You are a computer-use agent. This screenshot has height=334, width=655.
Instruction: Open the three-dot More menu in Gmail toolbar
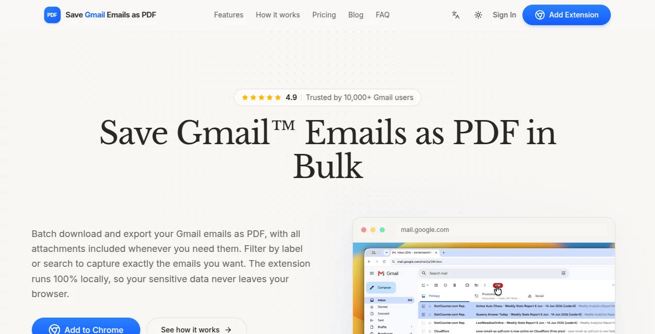pos(485,285)
